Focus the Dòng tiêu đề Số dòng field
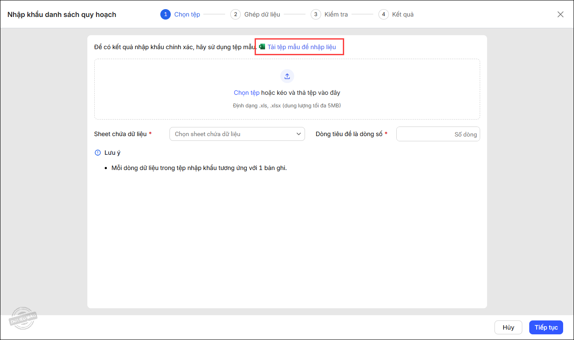 438,134
